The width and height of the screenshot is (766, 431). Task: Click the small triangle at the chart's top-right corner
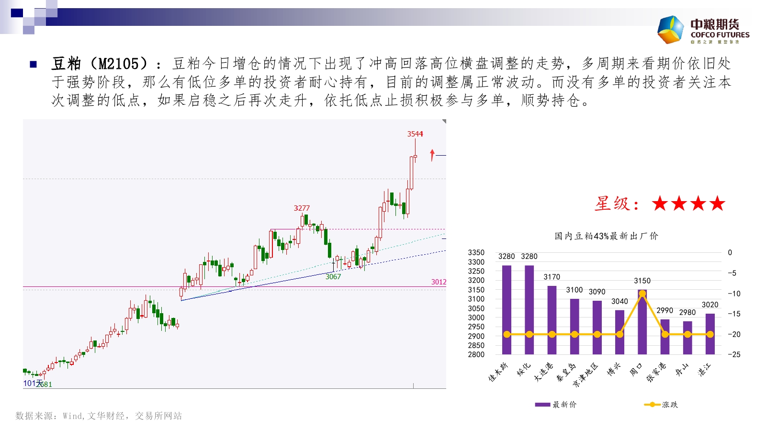444,122
